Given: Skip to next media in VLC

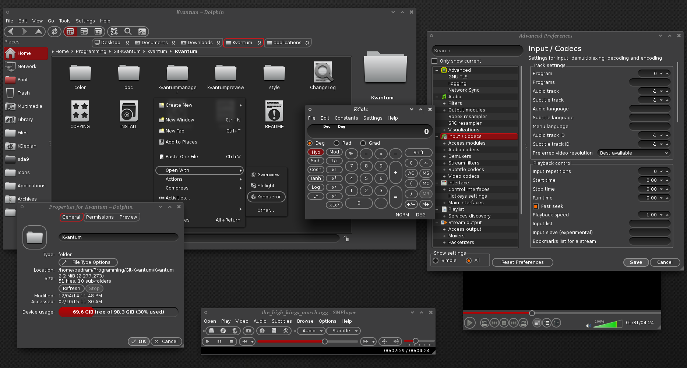Looking at the screenshot, I should 513,323.
